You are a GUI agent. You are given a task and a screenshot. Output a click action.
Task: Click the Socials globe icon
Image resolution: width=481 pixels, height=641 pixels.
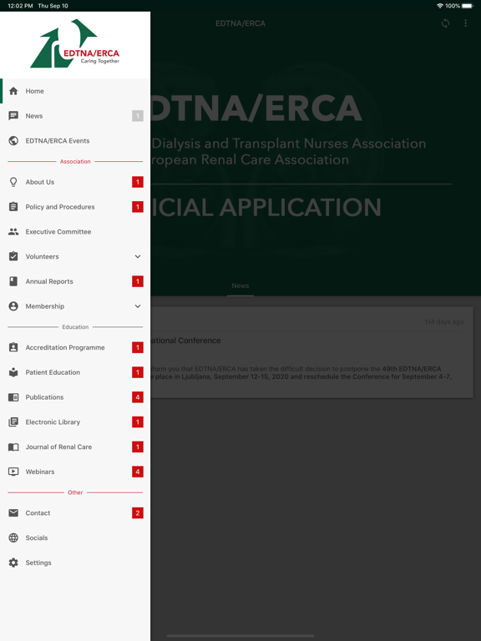pos(13,538)
